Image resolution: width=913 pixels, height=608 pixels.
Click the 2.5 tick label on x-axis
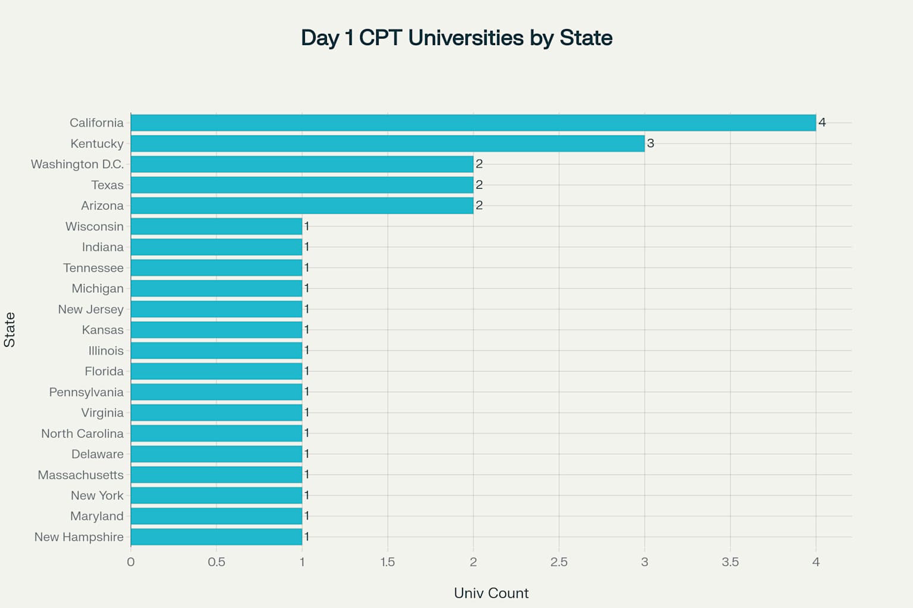point(559,562)
